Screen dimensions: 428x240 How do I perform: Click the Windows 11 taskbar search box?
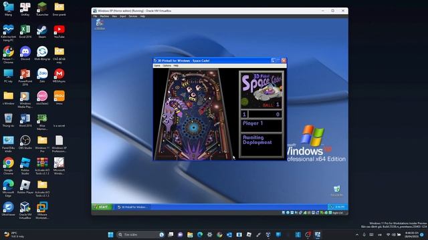[x=140, y=235]
